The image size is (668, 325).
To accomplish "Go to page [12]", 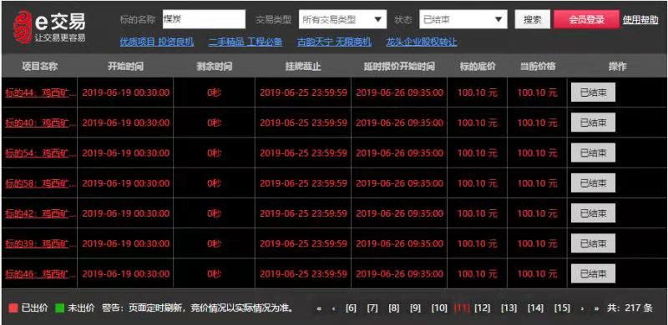I will coord(483,308).
